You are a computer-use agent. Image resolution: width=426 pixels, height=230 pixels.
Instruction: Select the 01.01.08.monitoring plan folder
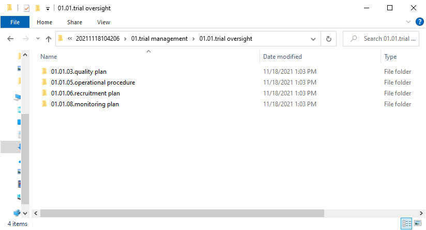tap(85, 104)
